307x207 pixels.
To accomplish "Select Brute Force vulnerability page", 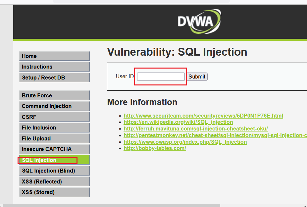I will [x=54, y=95].
